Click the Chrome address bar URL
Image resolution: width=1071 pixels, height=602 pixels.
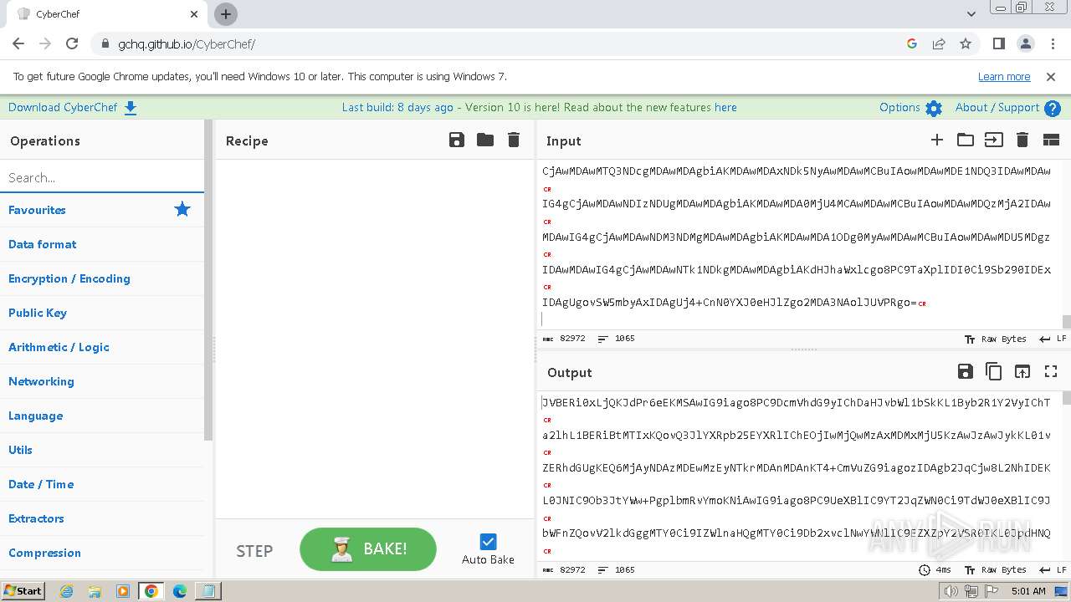pyautogui.click(x=187, y=43)
